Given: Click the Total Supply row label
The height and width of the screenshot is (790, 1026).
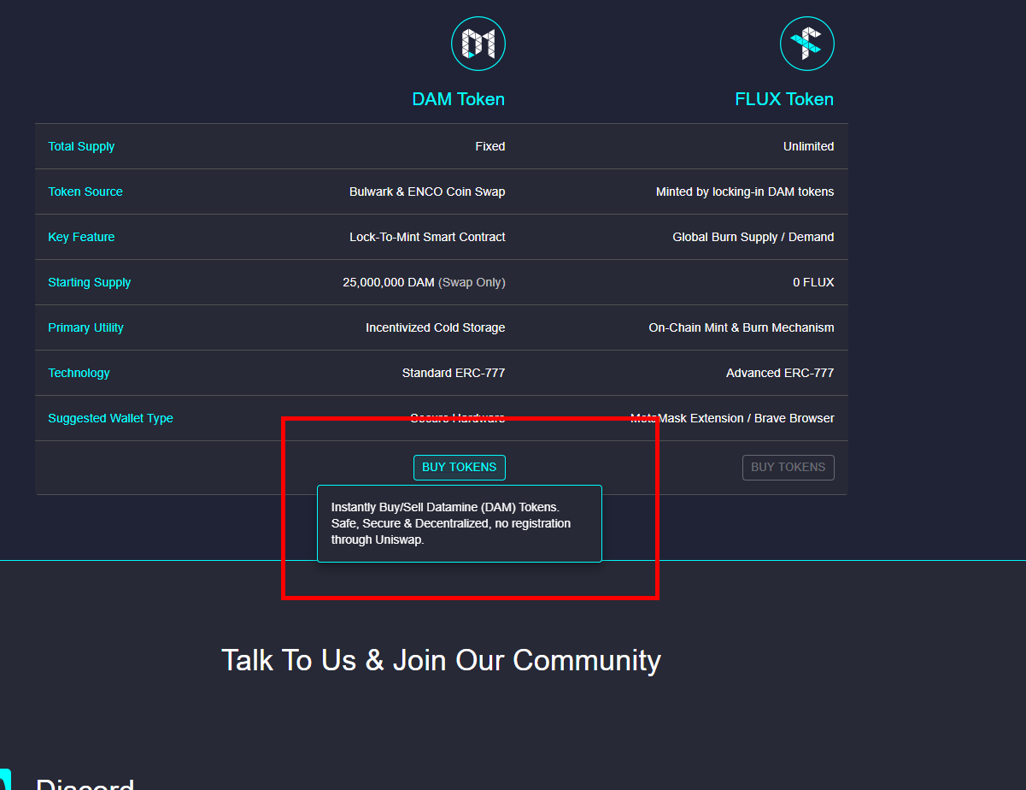Looking at the screenshot, I should 81,146.
